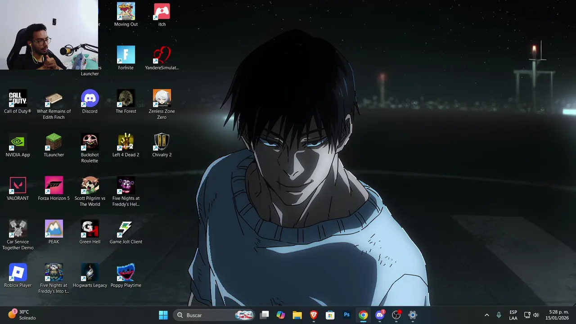This screenshot has height=324, width=576.
Task: Open Discord desktop shortcut
Action: [x=90, y=102]
